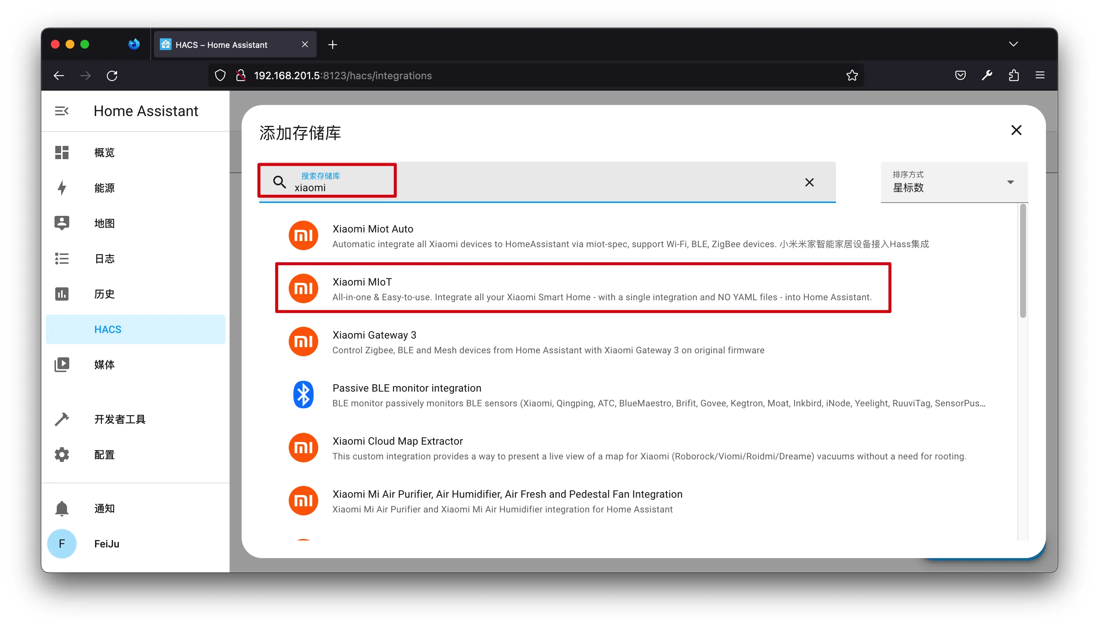Select 能源 in the sidebar

point(135,188)
